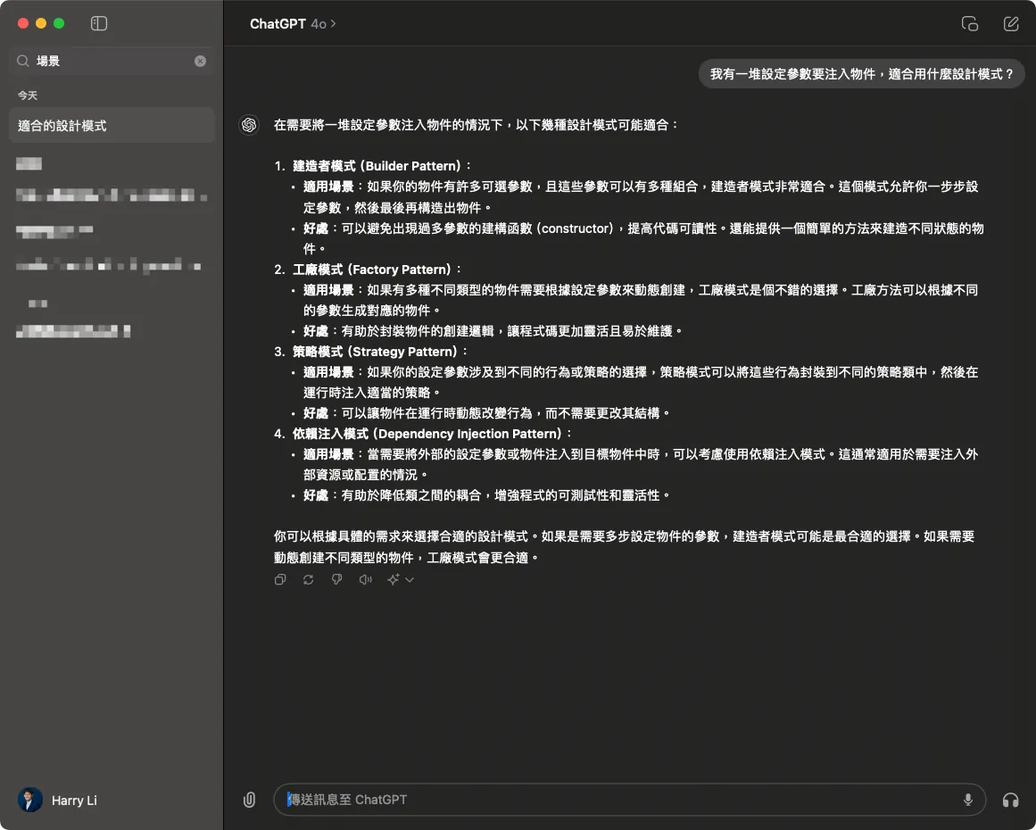Screen dimensions: 1036x830
Task: Attach a file using the paperclip icon
Action: [250, 800]
